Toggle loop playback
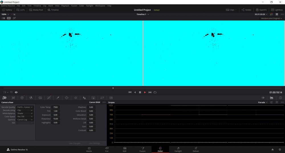Viewport: 285px width, 153px height. tap(155, 92)
